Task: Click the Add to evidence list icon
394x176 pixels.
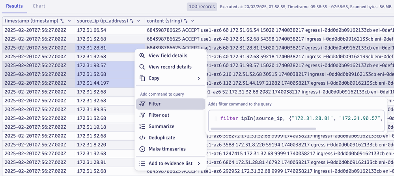Action: pyautogui.click(x=142, y=163)
